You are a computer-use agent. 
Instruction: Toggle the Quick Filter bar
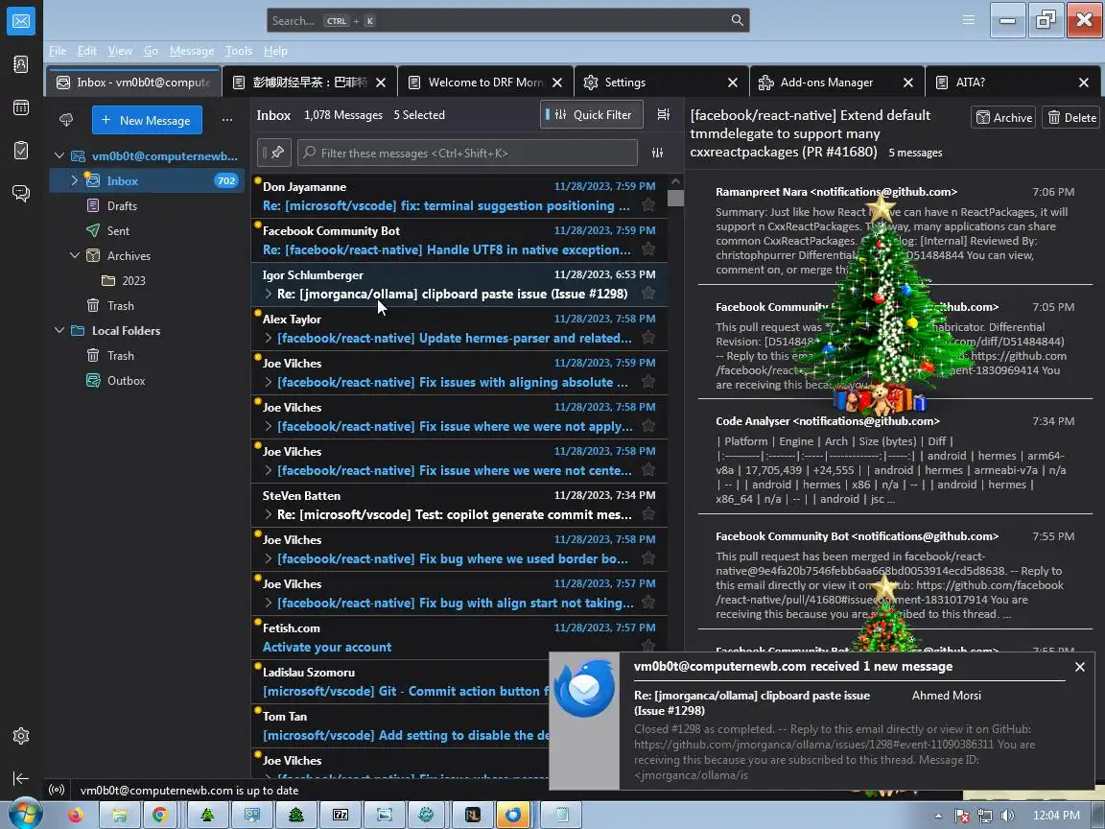coord(592,114)
